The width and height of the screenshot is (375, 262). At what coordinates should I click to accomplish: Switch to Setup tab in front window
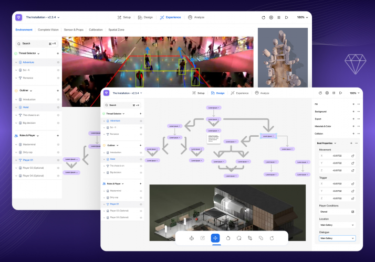coord(198,93)
